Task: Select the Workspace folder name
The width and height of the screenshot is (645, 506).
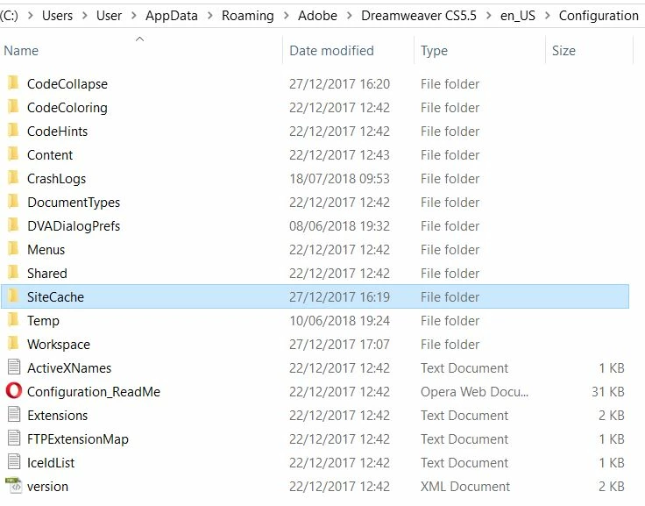Action: point(59,344)
